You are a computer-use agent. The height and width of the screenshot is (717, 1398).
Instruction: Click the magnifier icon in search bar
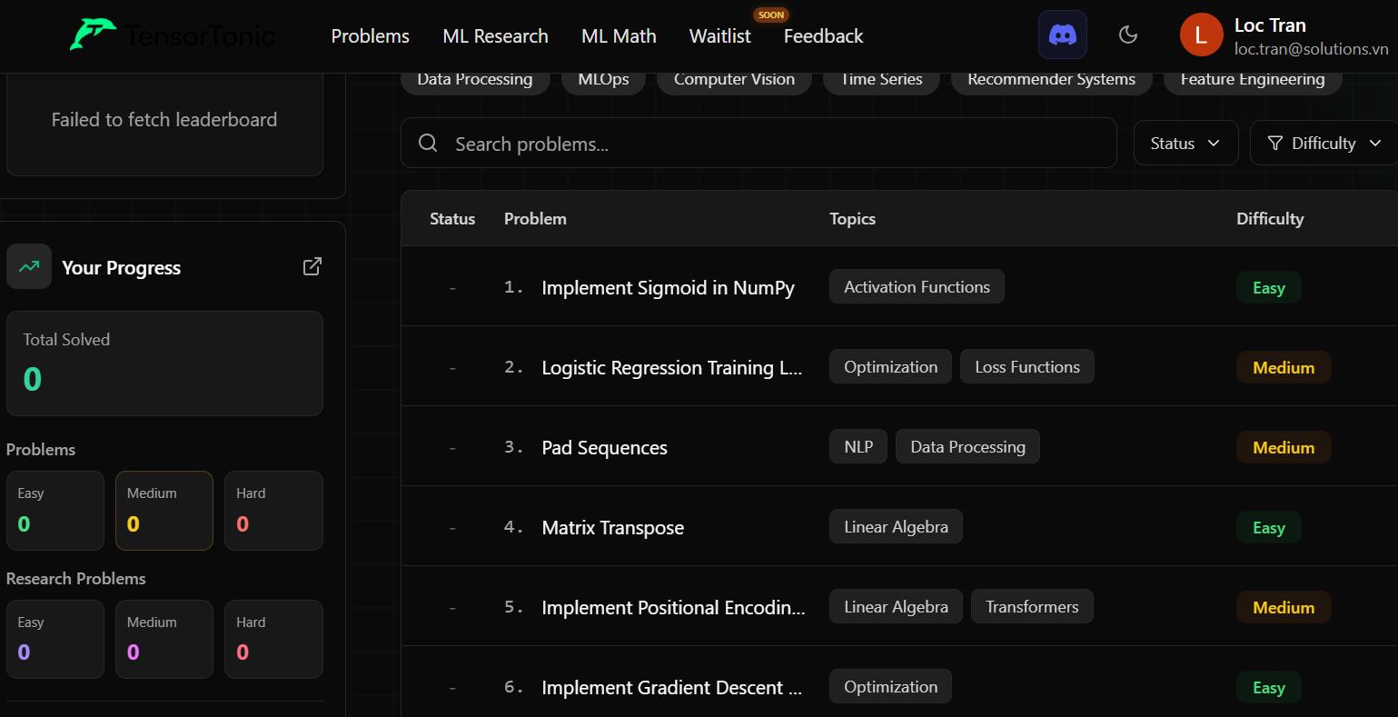[x=428, y=143]
